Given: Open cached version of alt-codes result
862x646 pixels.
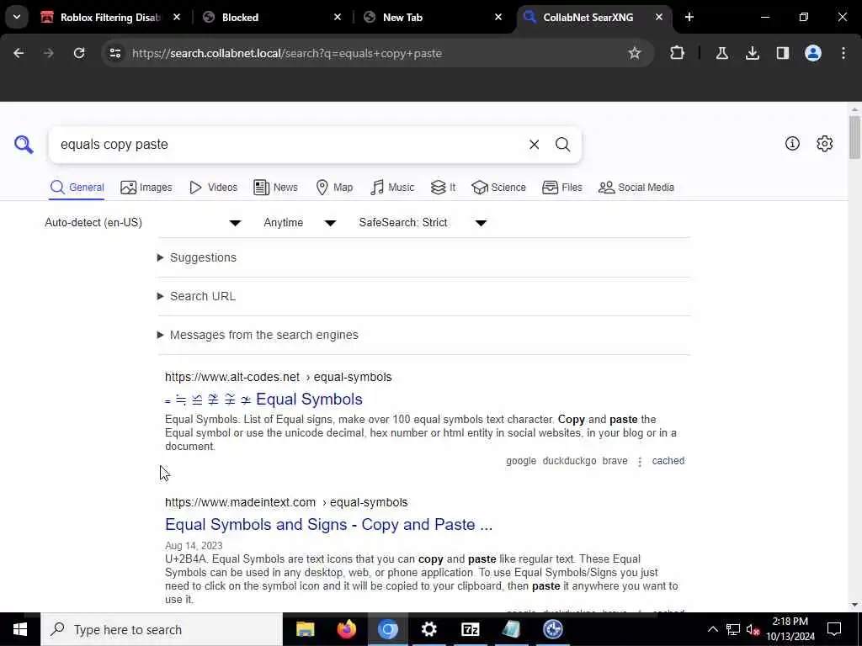Looking at the screenshot, I should pyautogui.click(x=668, y=461).
